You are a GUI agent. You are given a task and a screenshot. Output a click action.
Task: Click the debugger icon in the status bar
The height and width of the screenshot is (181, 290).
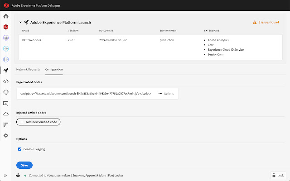click(18, 175)
